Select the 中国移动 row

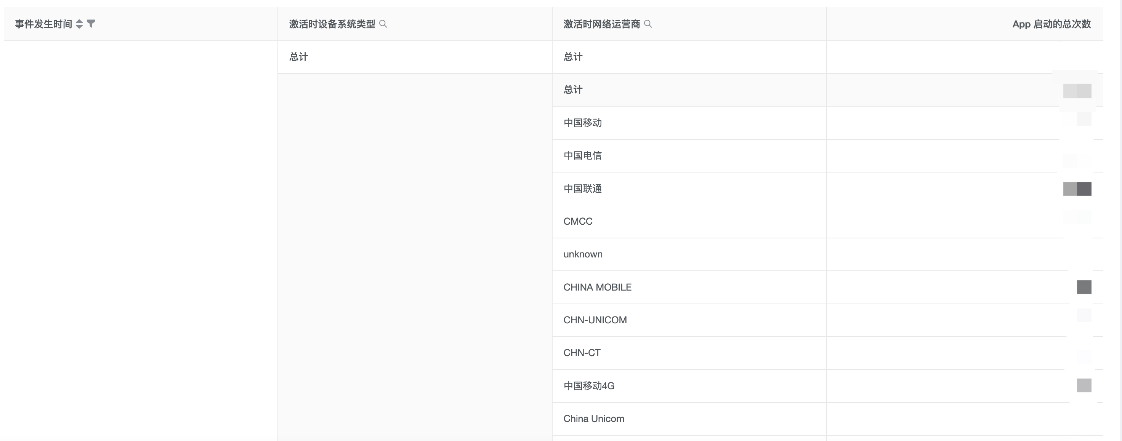pyautogui.click(x=583, y=123)
